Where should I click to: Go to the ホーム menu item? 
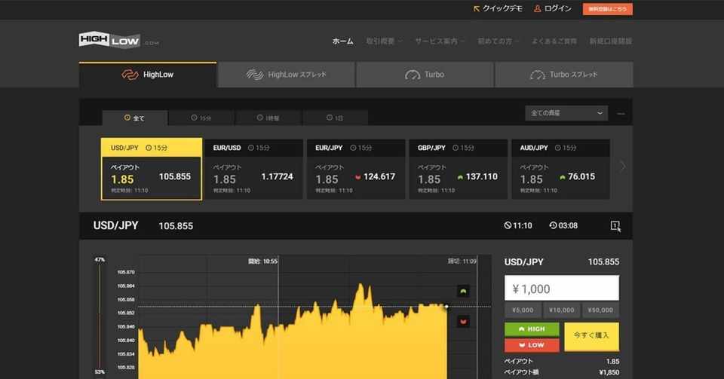pos(342,41)
